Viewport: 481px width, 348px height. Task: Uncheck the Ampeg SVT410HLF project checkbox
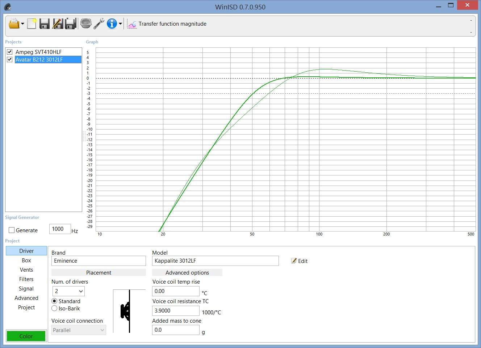click(x=10, y=52)
